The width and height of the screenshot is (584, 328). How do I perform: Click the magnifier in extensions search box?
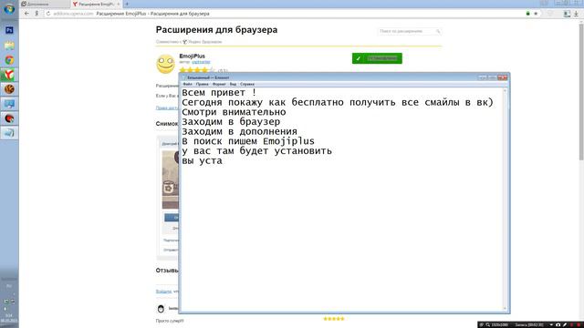(x=438, y=31)
